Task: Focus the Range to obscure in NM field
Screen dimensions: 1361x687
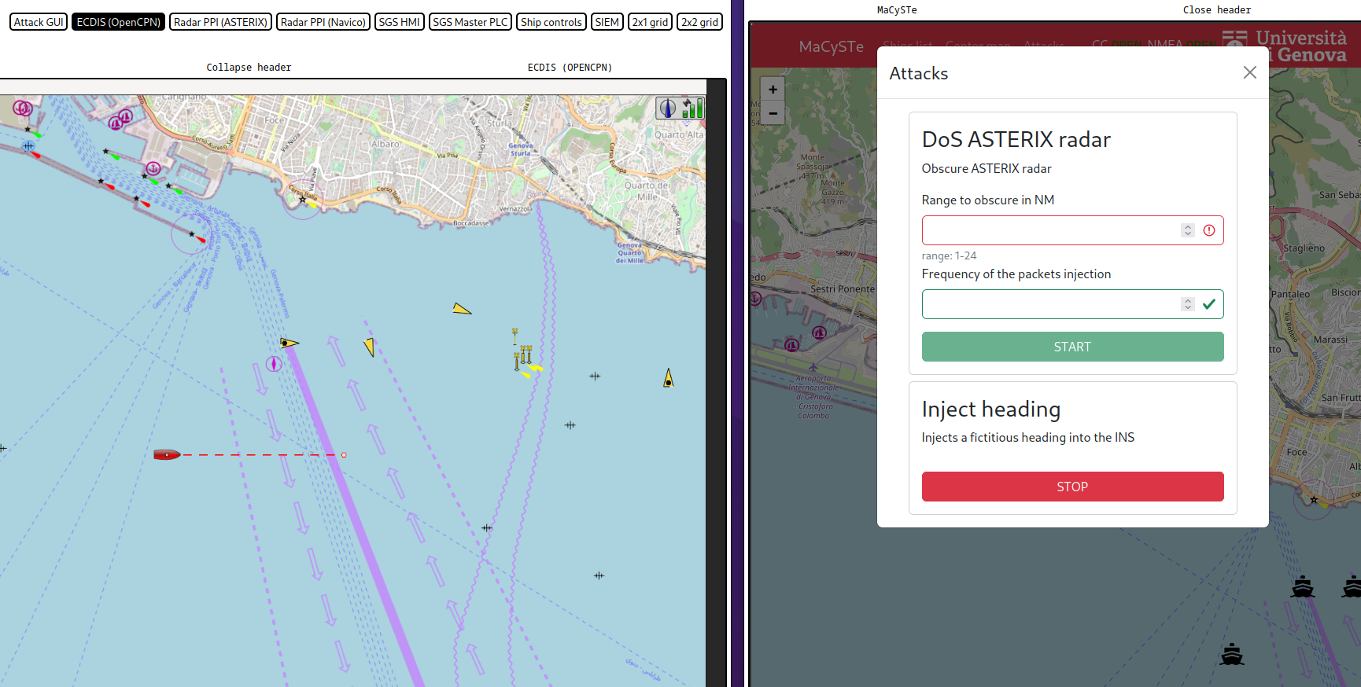Action: point(1072,230)
